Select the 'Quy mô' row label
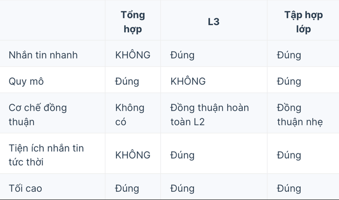Viewport: 339px width, 200px height. coord(26,81)
